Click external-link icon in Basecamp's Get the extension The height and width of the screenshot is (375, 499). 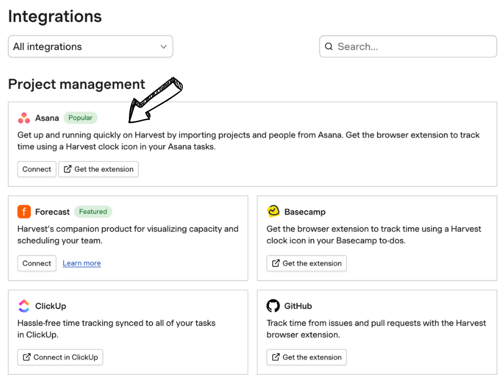(x=276, y=263)
